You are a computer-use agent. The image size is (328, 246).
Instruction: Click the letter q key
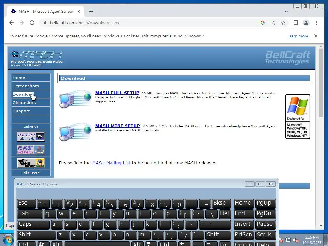tap(50, 214)
